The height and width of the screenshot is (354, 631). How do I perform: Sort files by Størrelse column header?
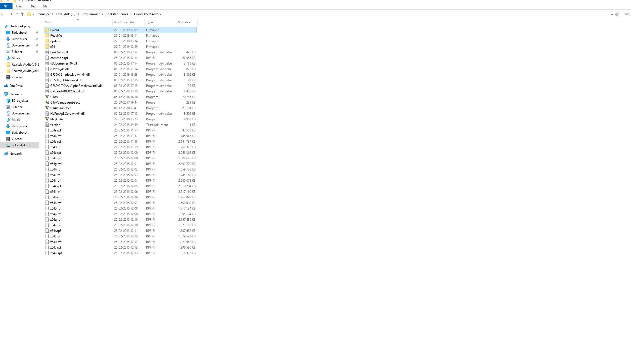[184, 22]
